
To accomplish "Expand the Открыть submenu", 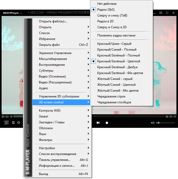I will (x=62, y=27).
